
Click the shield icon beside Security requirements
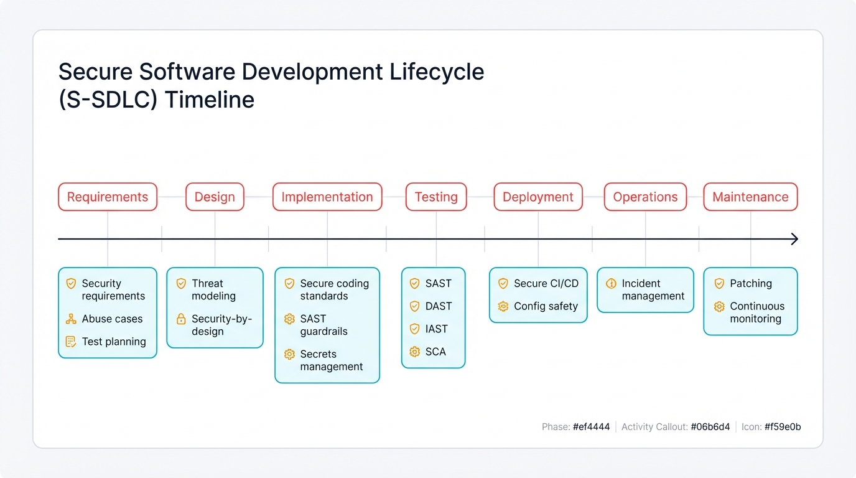tap(70, 283)
